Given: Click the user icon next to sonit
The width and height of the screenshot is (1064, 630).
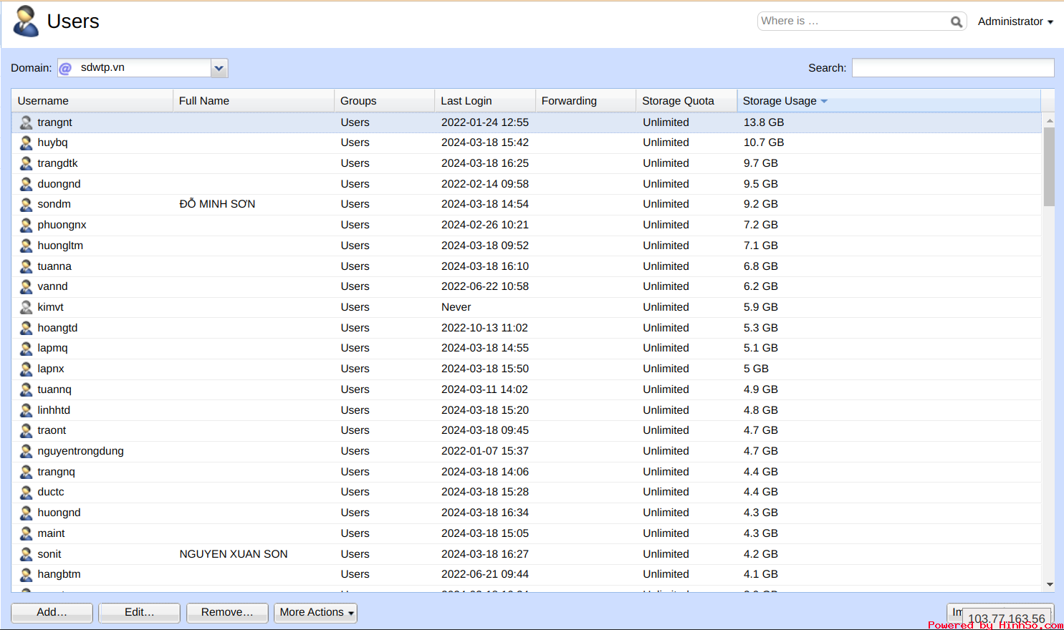Looking at the screenshot, I should [x=26, y=554].
